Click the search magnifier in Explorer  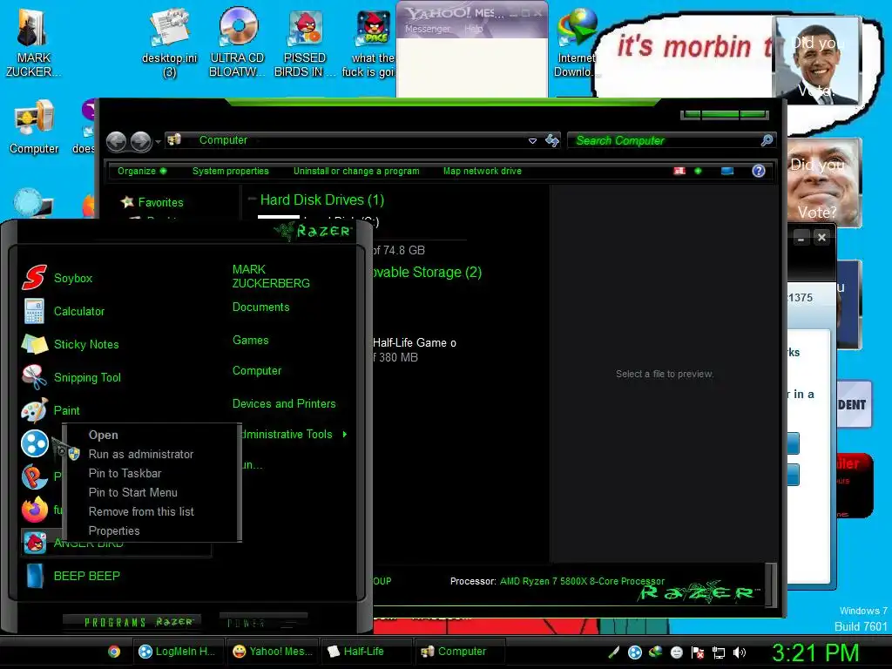(x=767, y=140)
